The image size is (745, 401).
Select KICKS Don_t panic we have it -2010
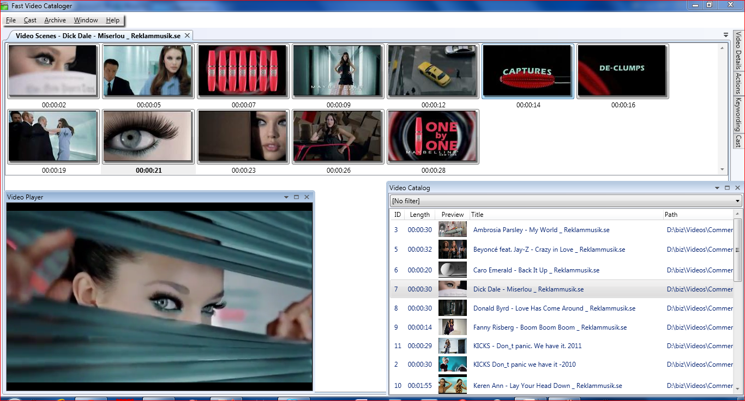[562, 364]
